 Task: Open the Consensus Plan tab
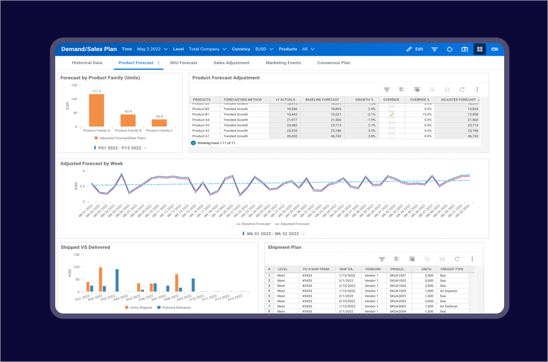pyautogui.click(x=333, y=62)
